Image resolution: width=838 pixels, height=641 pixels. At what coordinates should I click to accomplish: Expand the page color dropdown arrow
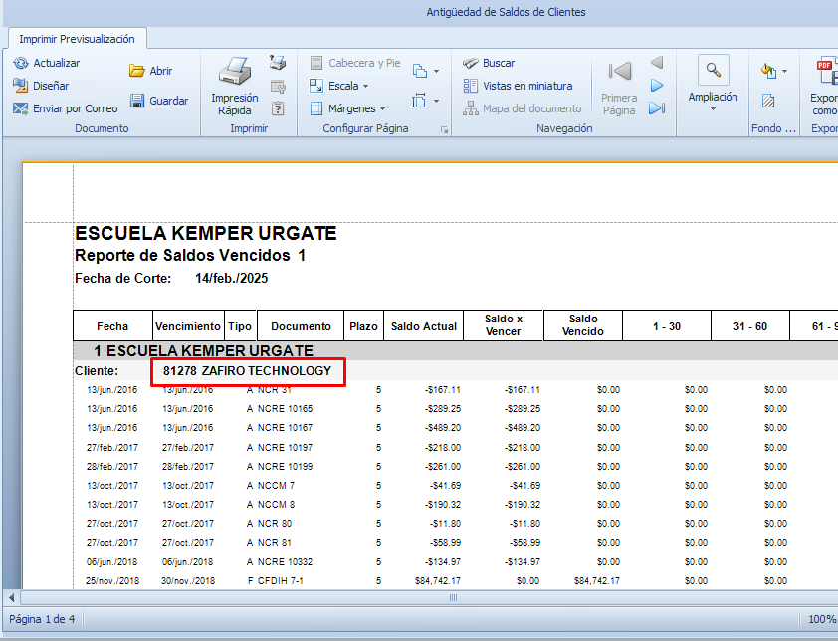[784, 71]
